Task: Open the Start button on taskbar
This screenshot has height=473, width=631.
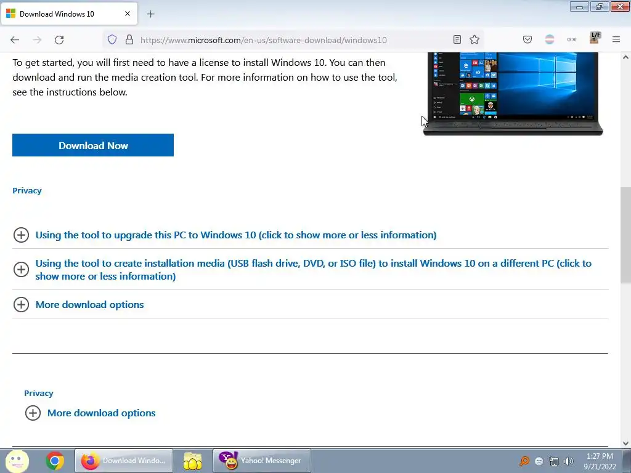Action: point(17,461)
